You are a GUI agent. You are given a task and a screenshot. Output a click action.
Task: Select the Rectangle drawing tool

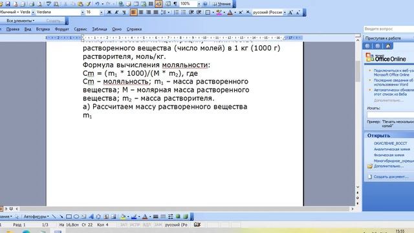point(69,217)
